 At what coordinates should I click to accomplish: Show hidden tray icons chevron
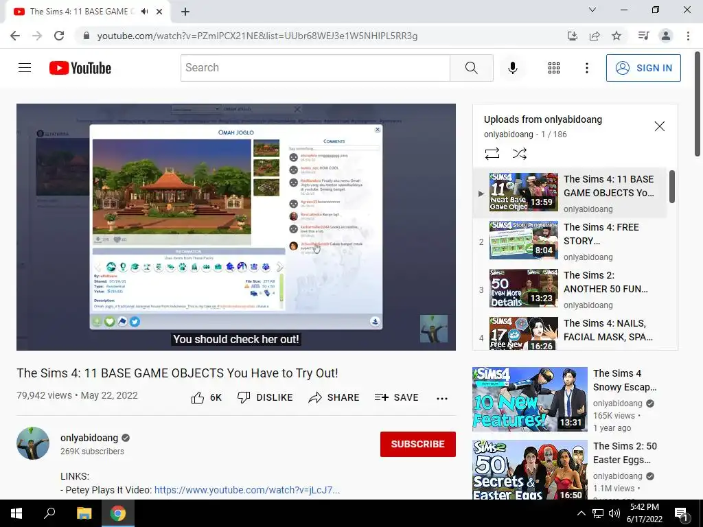(581, 513)
